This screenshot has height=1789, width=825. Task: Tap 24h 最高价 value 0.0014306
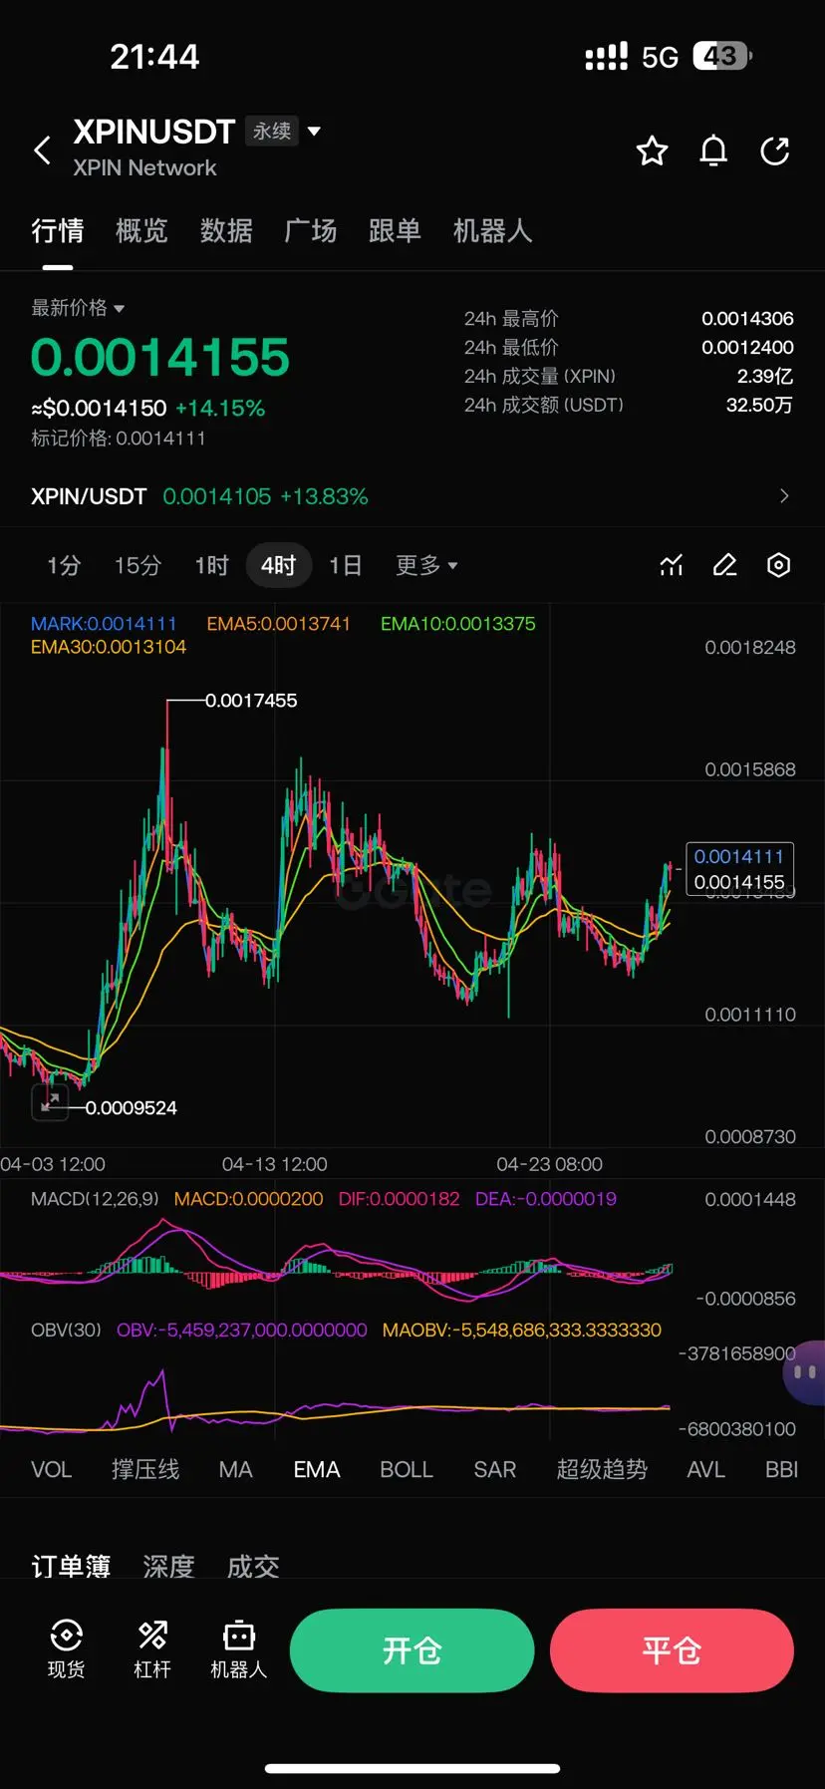click(x=747, y=319)
